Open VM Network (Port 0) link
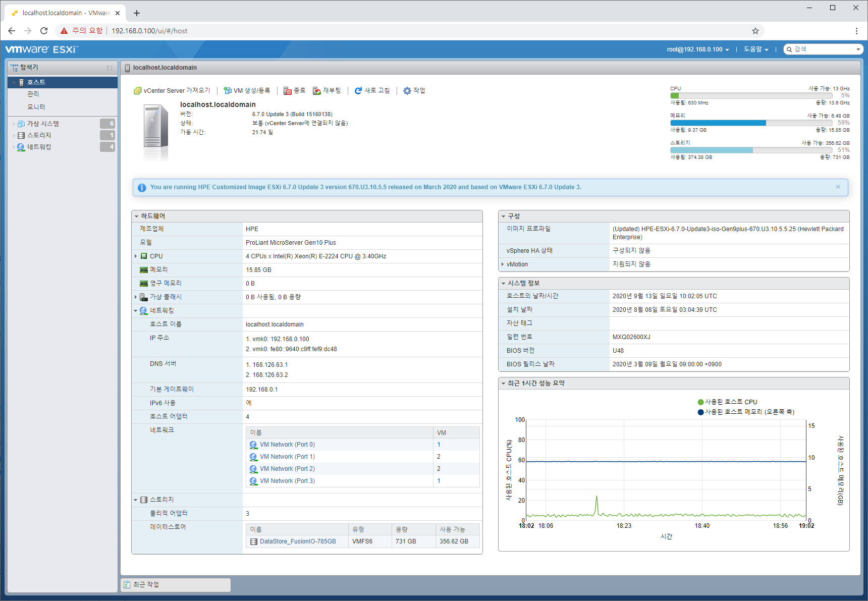 (287, 445)
